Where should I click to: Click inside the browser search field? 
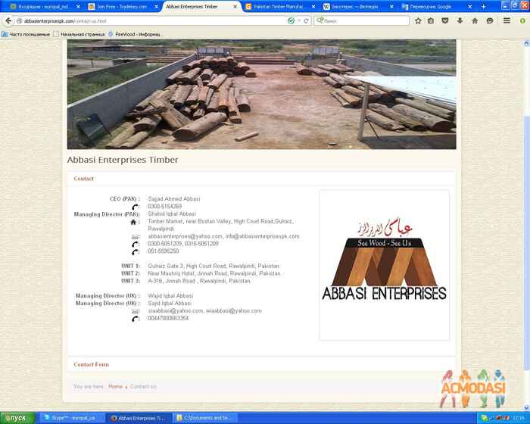click(363, 20)
